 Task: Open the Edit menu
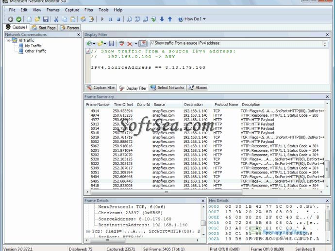[24, 10]
